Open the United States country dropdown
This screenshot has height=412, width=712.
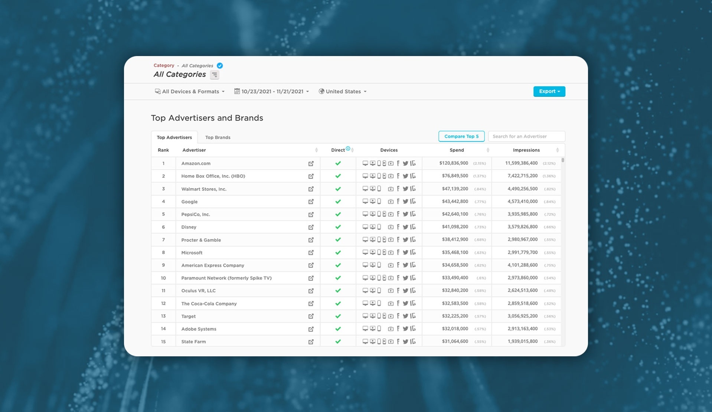click(x=342, y=91)
